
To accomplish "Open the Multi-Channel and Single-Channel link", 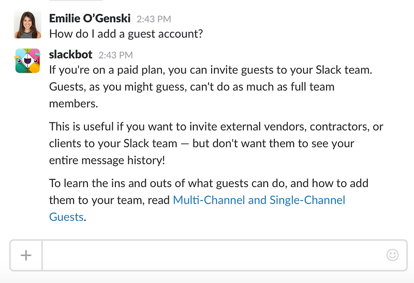I will click(259, 200).
